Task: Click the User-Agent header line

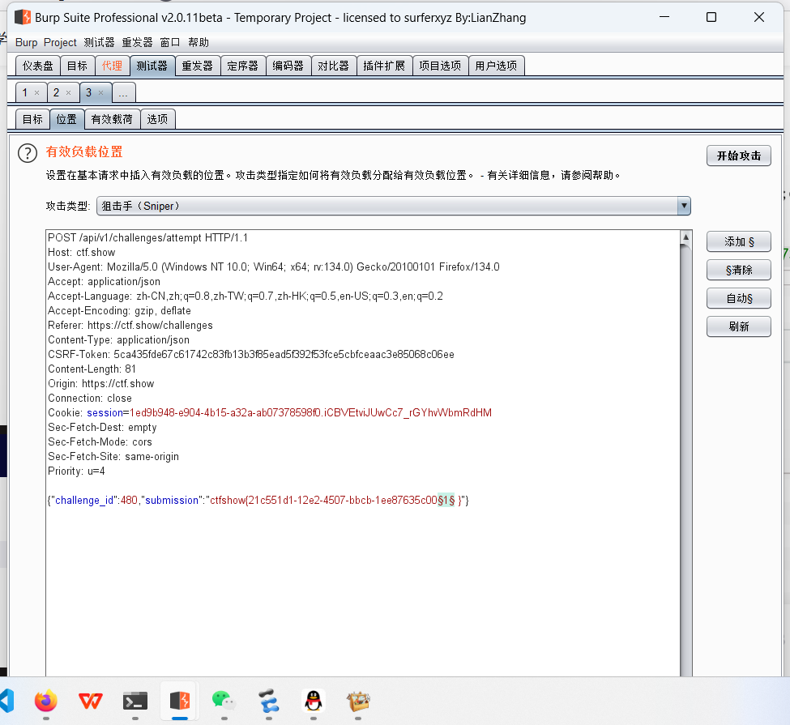Action: coord(274,267)
